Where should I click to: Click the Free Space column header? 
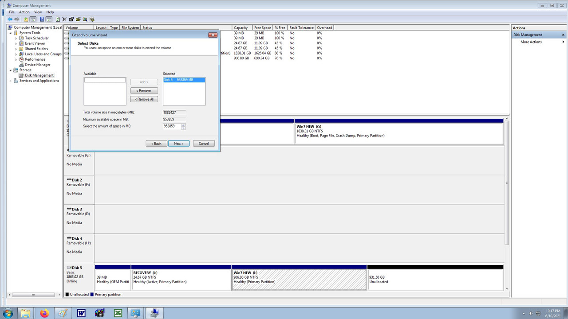[263, 27]
